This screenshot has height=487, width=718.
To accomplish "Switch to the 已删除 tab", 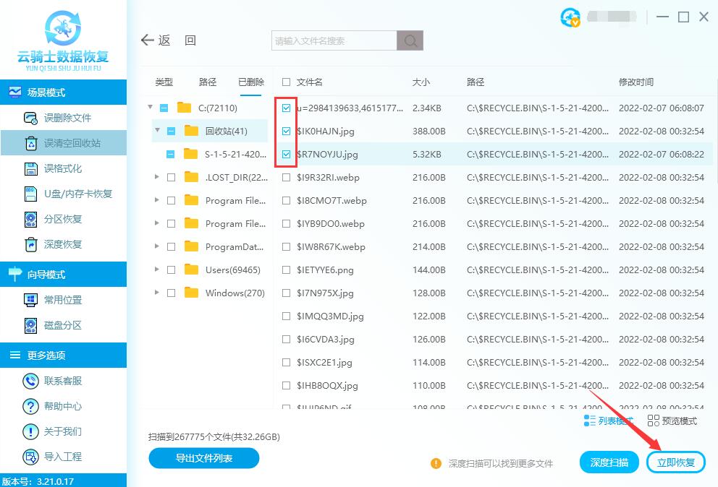I will tap(251, 82).
